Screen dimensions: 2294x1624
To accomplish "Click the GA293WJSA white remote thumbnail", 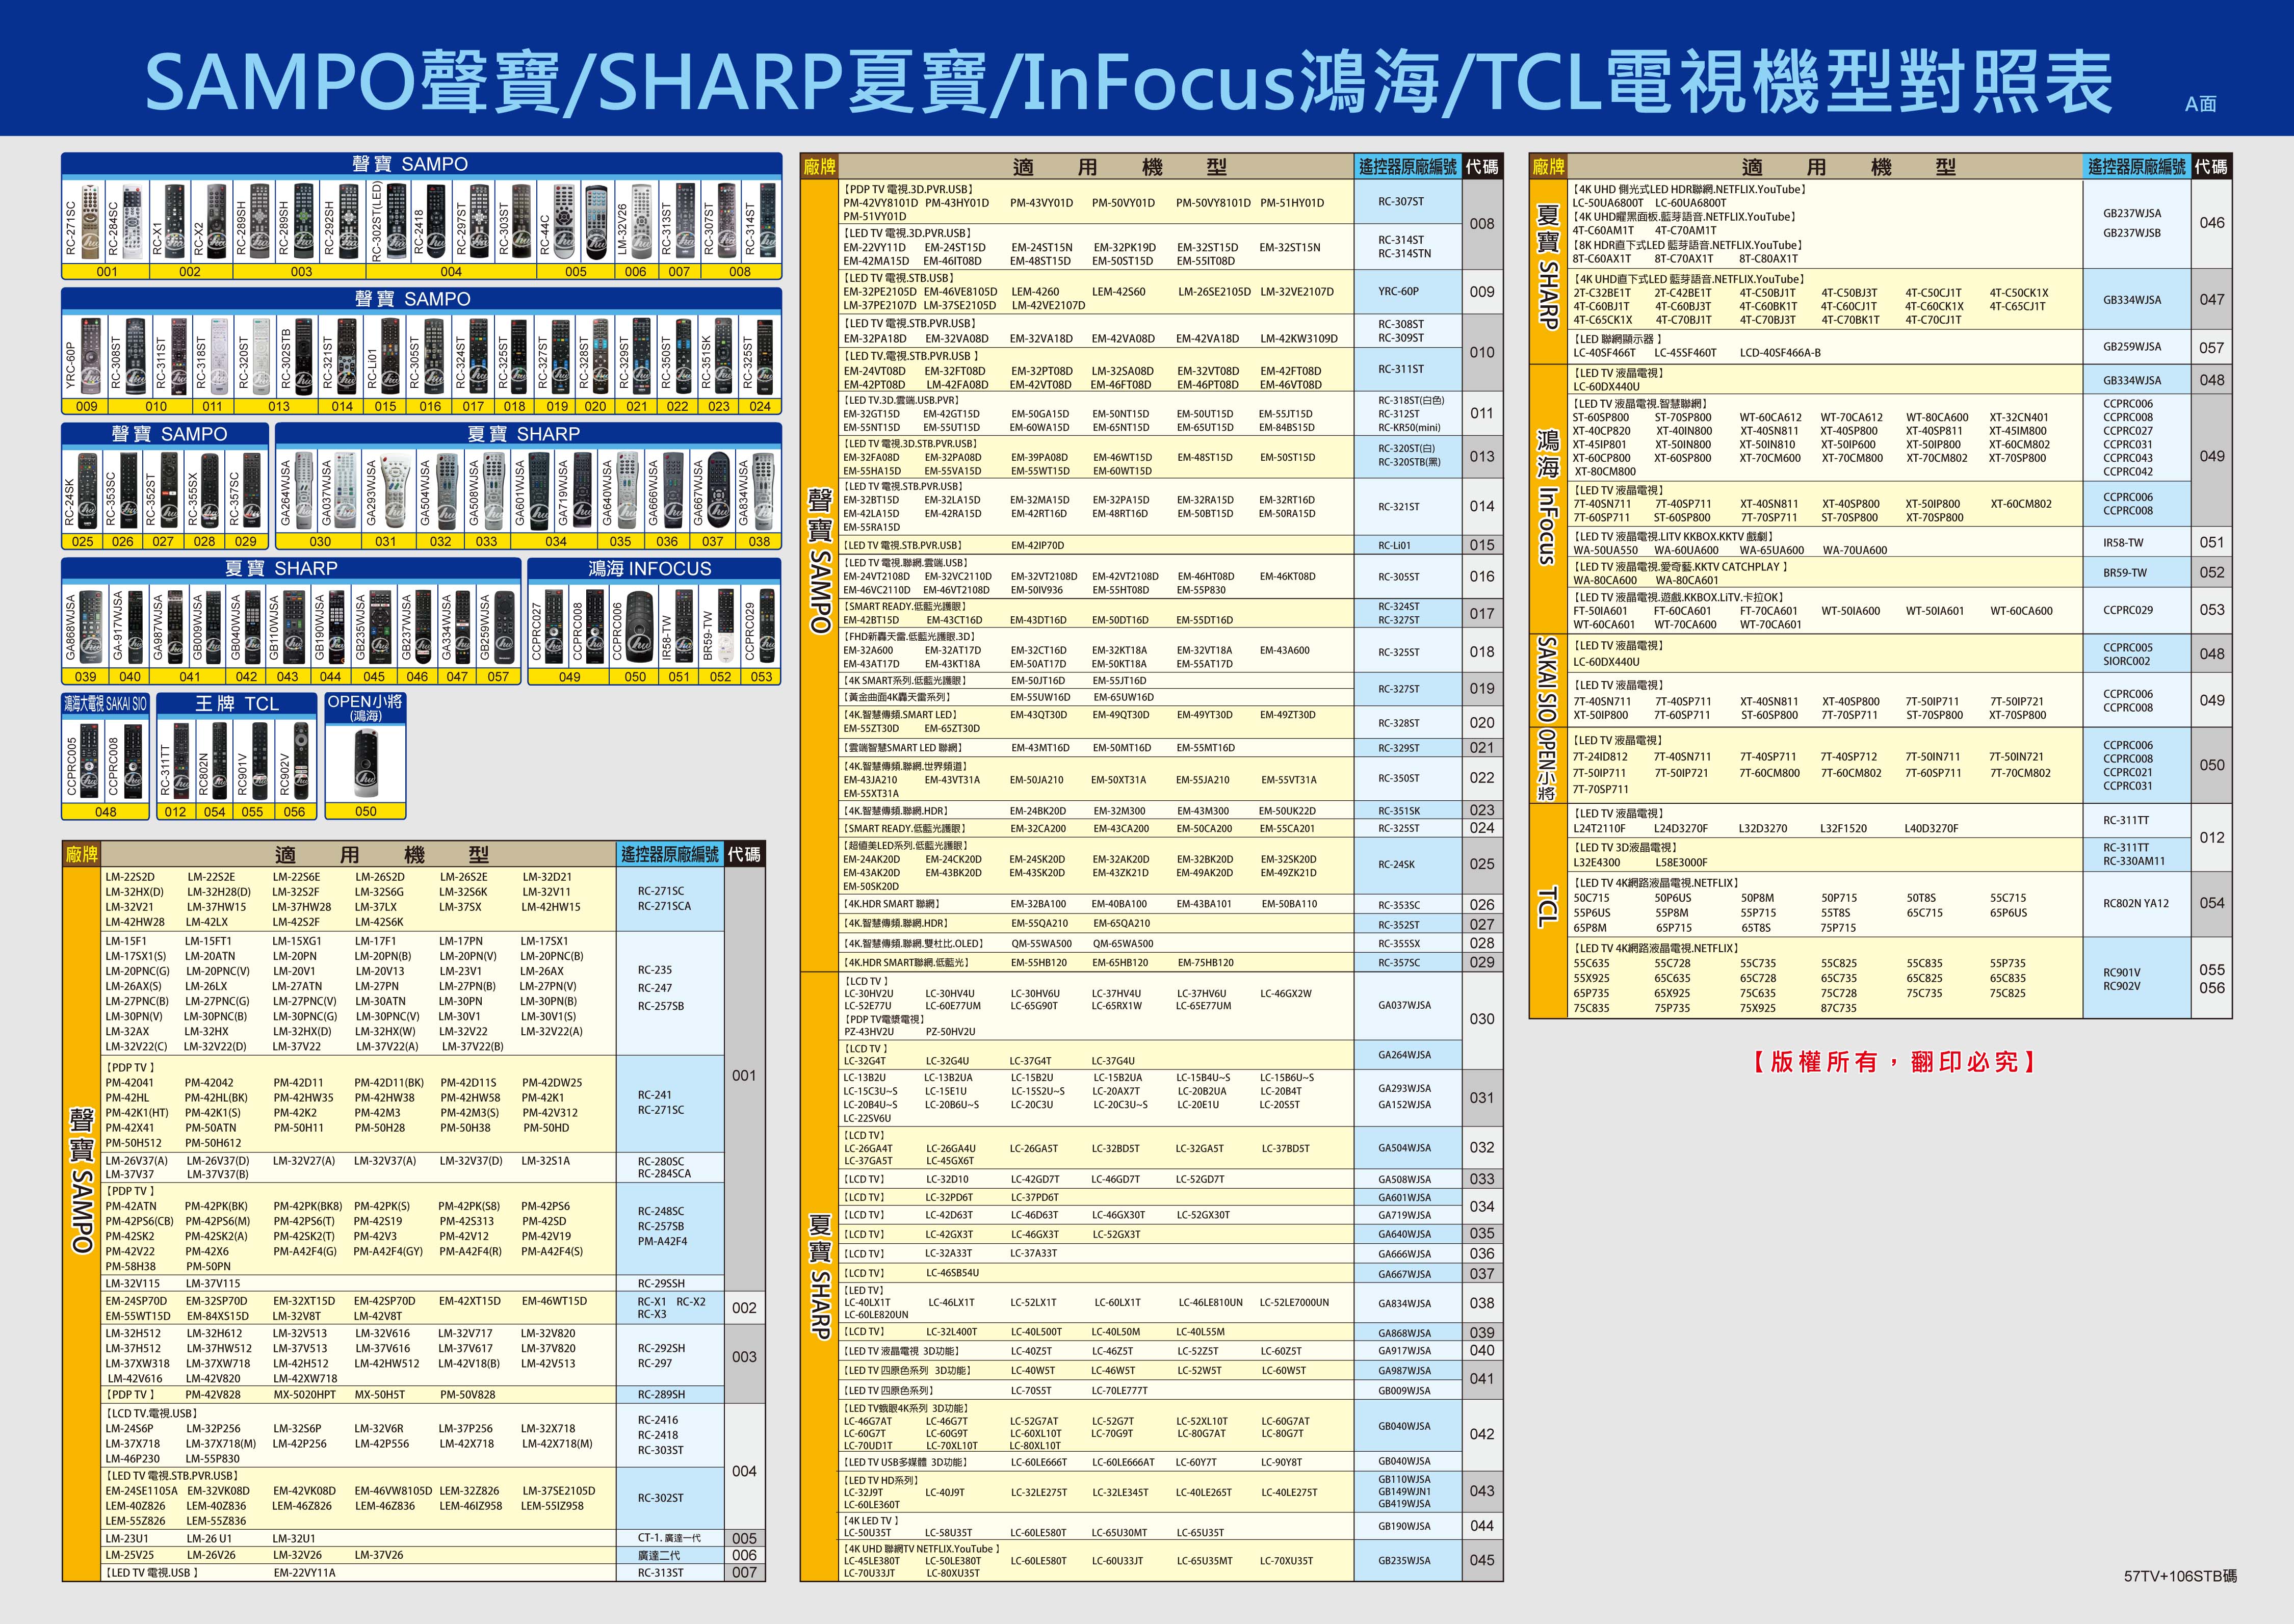I will point(395,490).
